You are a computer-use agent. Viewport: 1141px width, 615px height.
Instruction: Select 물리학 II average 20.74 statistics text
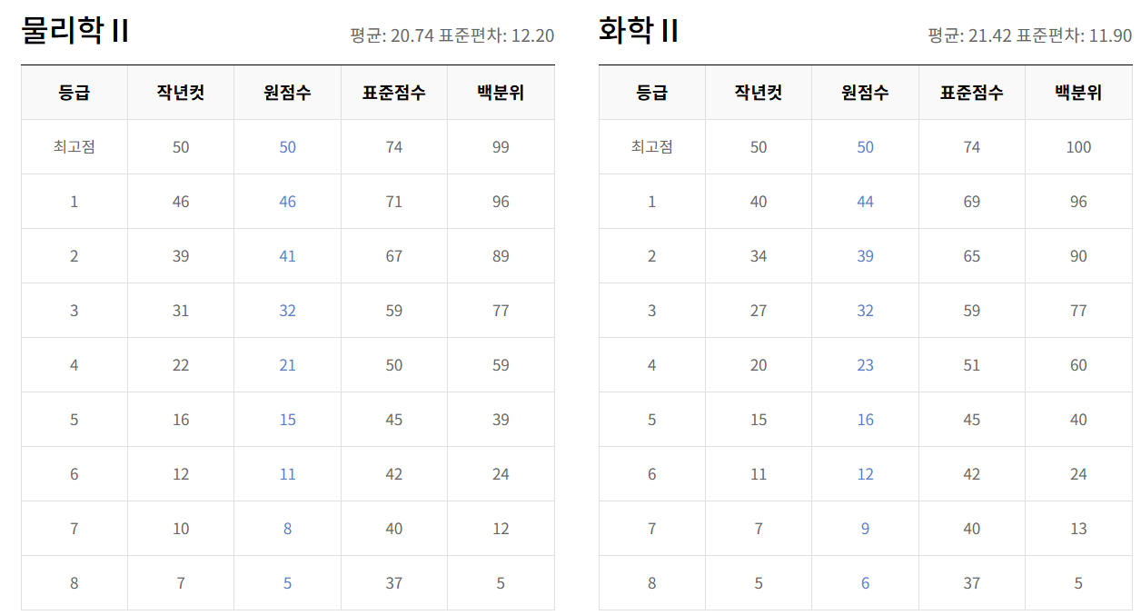pyautogui.click(x=451, y=35)
